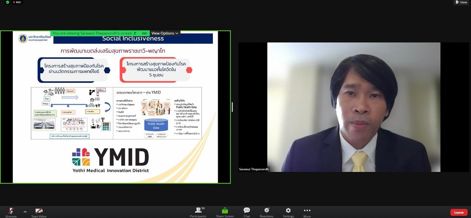Open the View layout button
The height and width of the screenshot is (218, 471).
[x=461, y=2]
